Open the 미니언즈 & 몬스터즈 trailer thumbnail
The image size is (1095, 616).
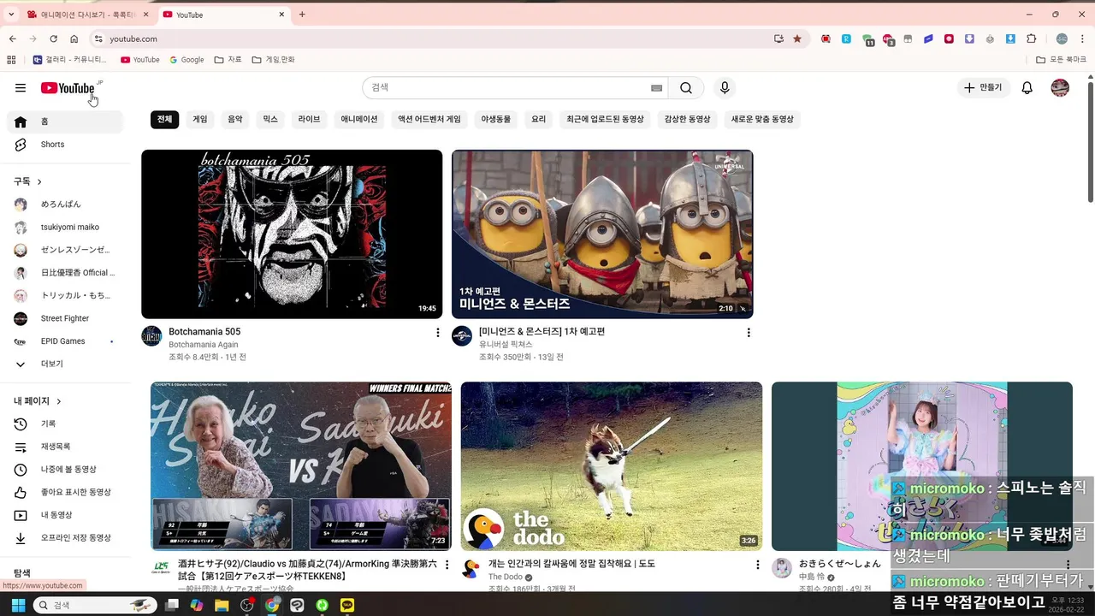[602, 234]
